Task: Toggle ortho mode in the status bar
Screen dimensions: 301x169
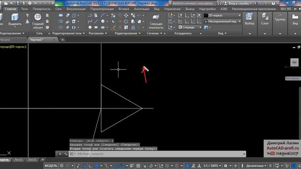Action: (90, 166)
